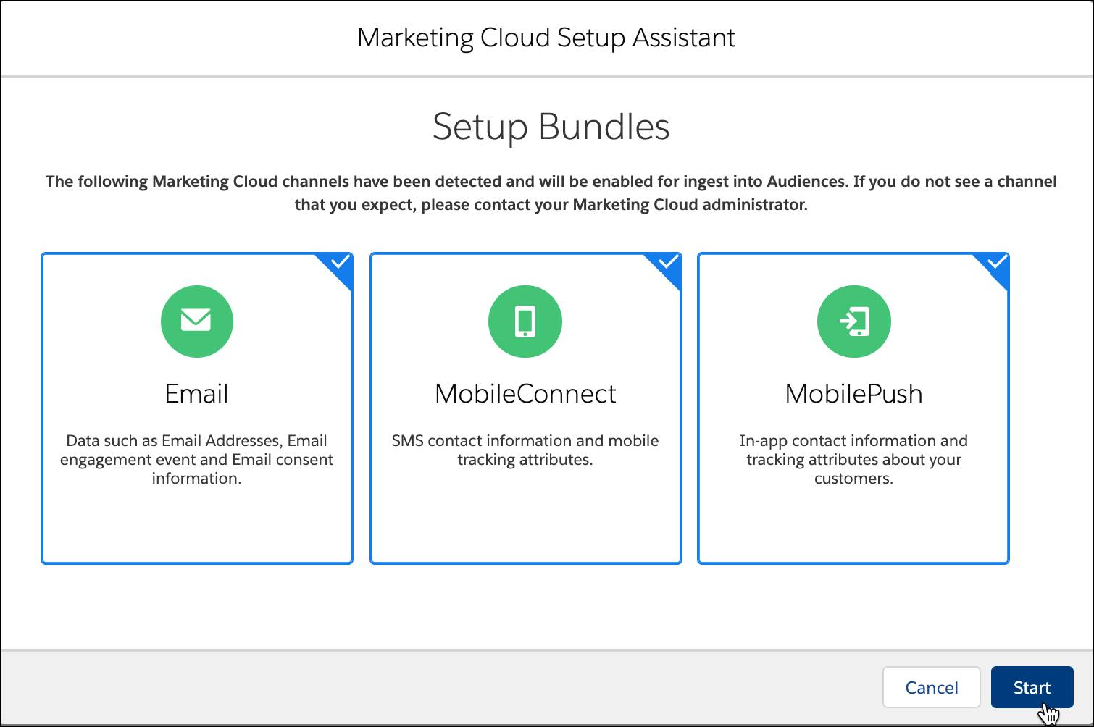This screenshot has height=727, width=1094.
Task: Click the "Email" card title
Action: click(x=196, y=394)
